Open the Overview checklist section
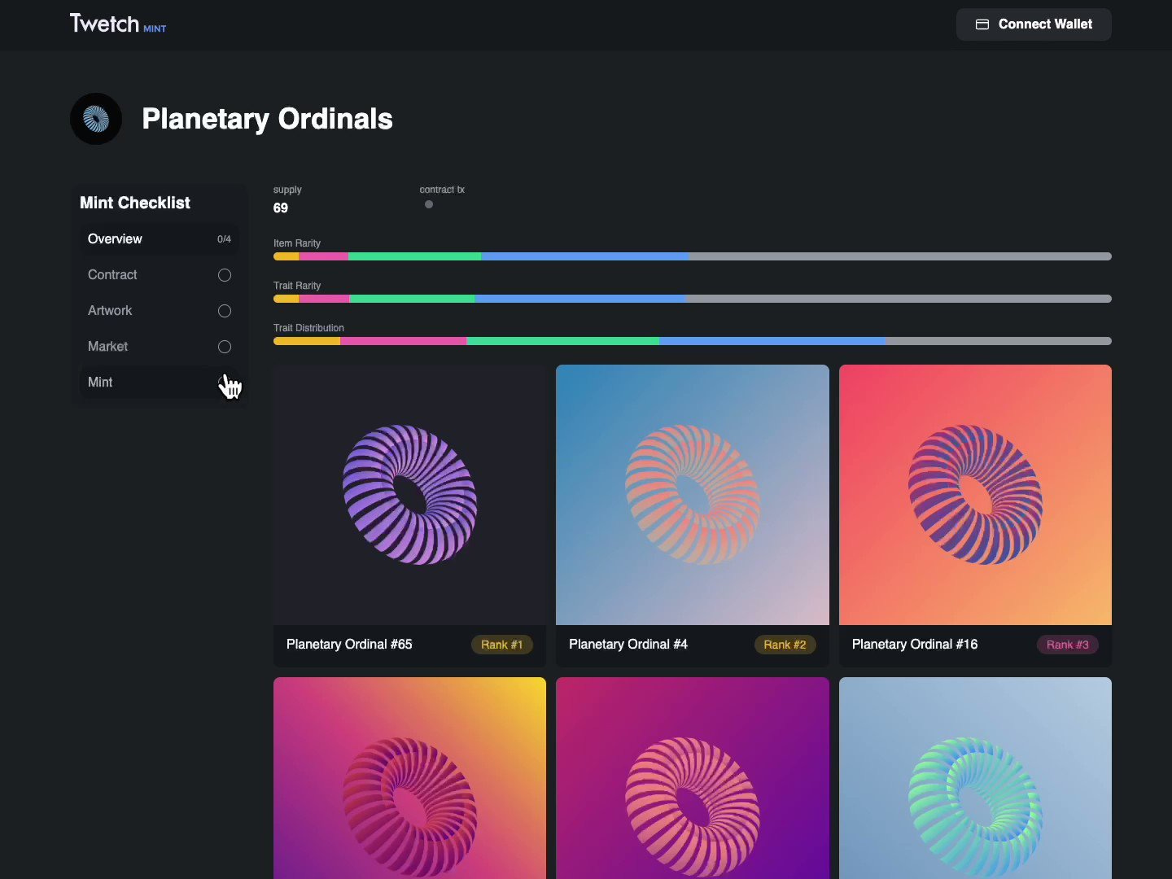The image size is (1172, 879). click(160, 238)
